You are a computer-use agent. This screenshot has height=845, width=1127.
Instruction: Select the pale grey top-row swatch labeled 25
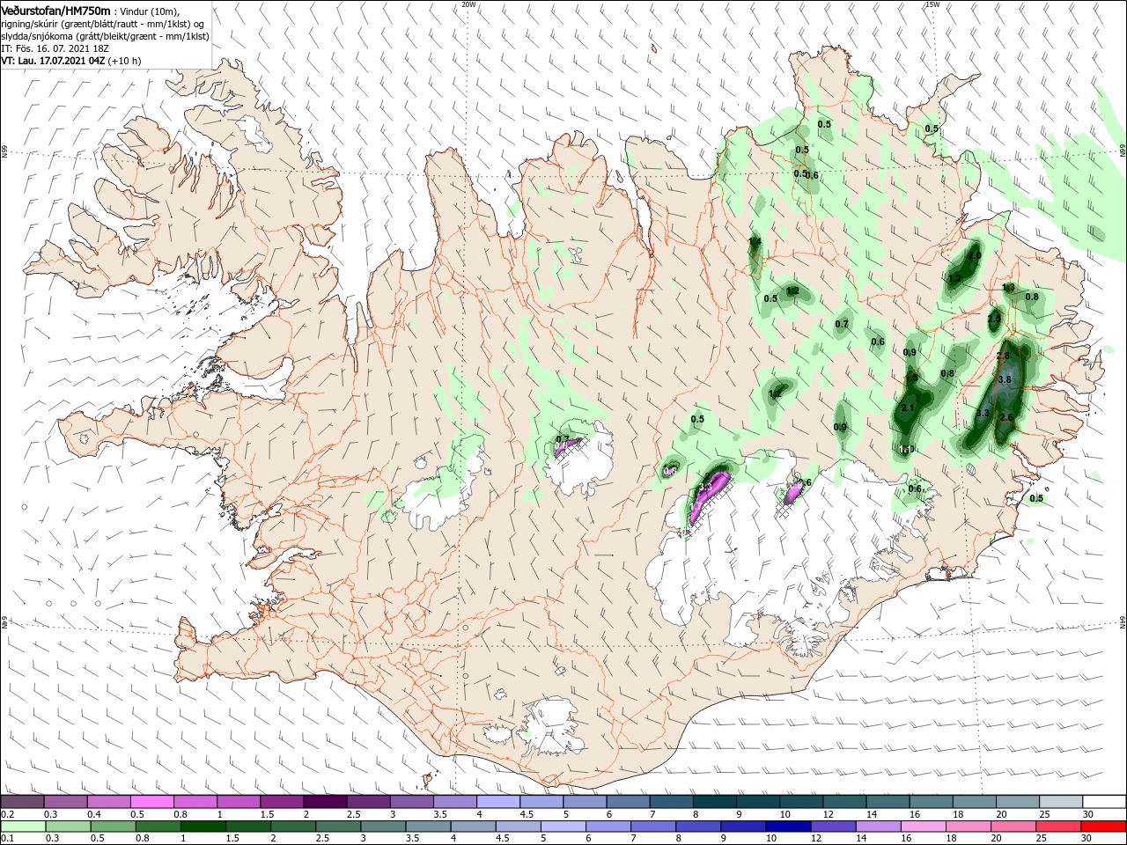1061,801
